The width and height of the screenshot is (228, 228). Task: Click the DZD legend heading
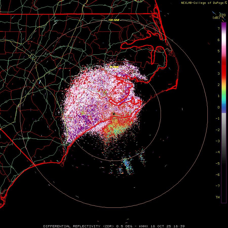click(223, 15)
